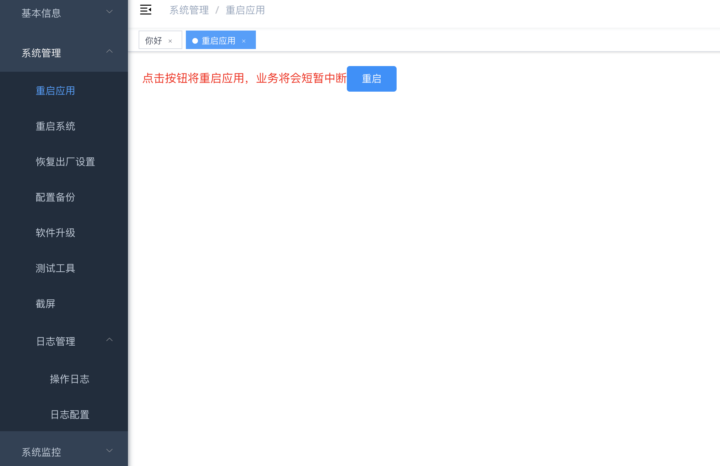The image size is (720, 466).
Task: Expand the 系统监控 menu chevron
Action: click(x=109, y=451)
